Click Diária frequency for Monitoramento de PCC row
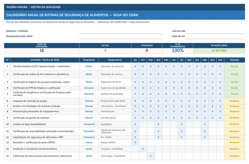Image resolution: width=249 pixels, height=164 pixels. tap(89, 66)
